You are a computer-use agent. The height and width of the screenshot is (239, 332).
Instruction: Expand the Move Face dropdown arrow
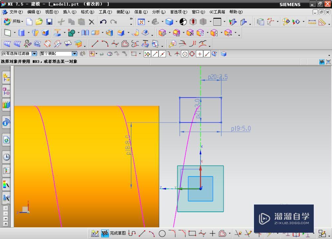169,33
